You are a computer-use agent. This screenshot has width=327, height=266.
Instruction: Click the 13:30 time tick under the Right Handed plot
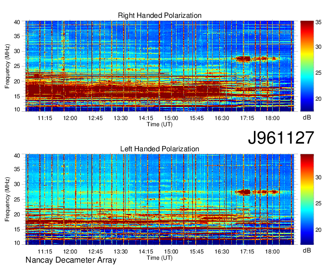(121, 118)
